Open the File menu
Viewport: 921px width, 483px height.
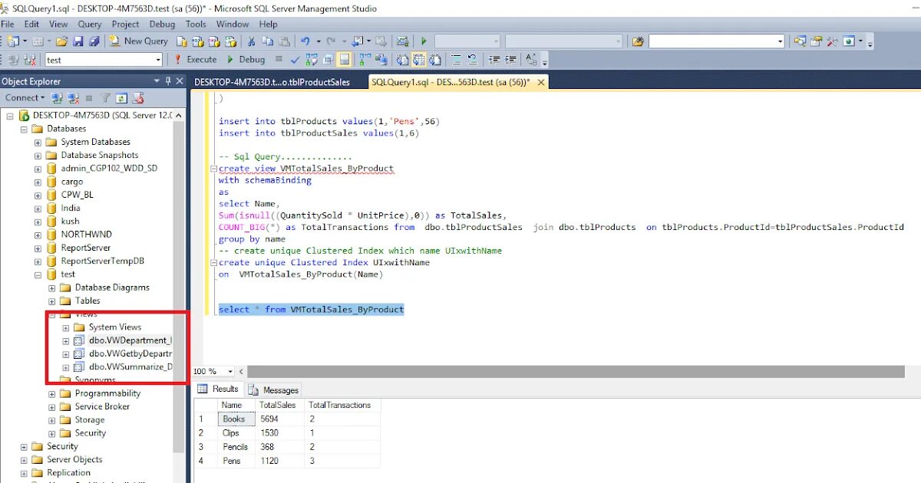point(8,24)
